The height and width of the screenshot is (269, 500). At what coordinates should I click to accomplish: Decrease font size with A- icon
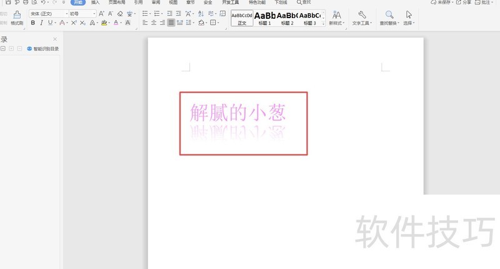pyautogui.click(x=111, y=14)
